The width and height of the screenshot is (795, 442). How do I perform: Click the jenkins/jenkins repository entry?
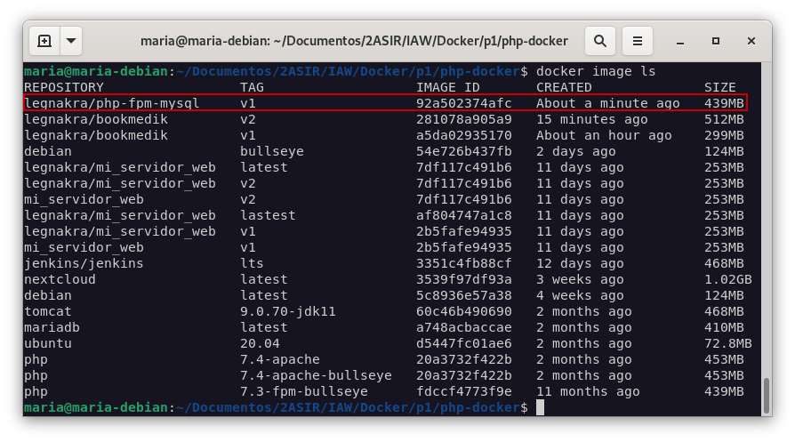[x=83, y=263]
